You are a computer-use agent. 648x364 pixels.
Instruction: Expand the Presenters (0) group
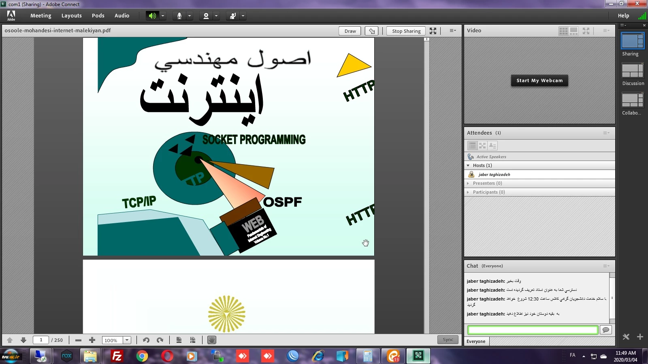point(468,183)
